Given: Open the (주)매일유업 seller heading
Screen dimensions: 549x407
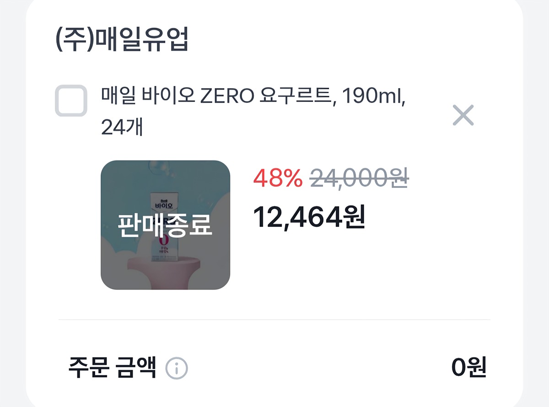Looking at the screenshot, I should (121, 41).
